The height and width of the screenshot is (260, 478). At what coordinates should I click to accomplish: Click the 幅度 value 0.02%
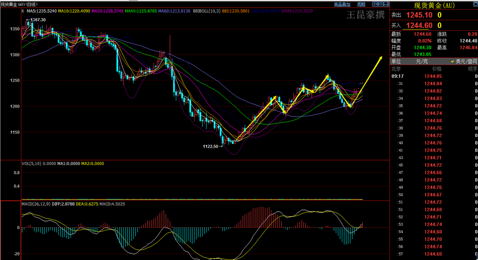[425, 41]
